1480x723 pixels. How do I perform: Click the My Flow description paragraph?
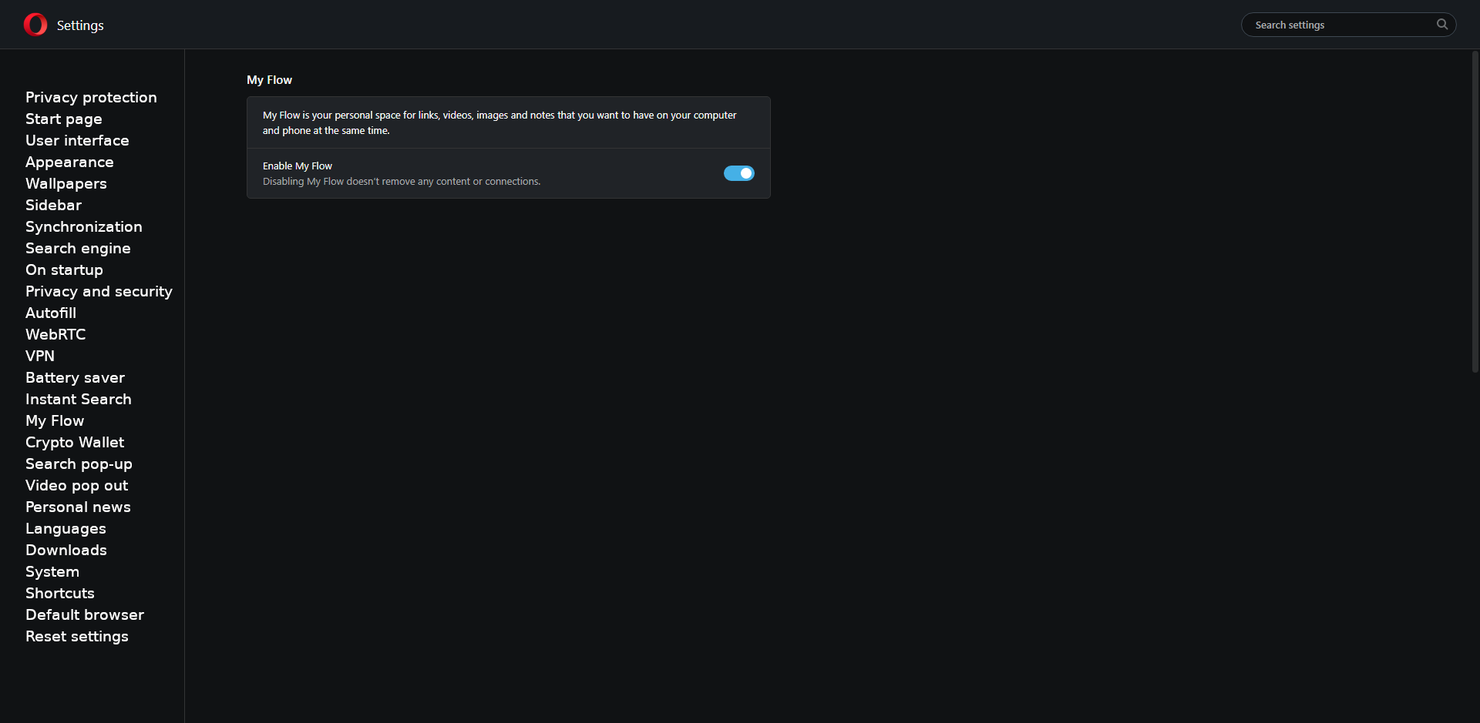tap(499, 122)
